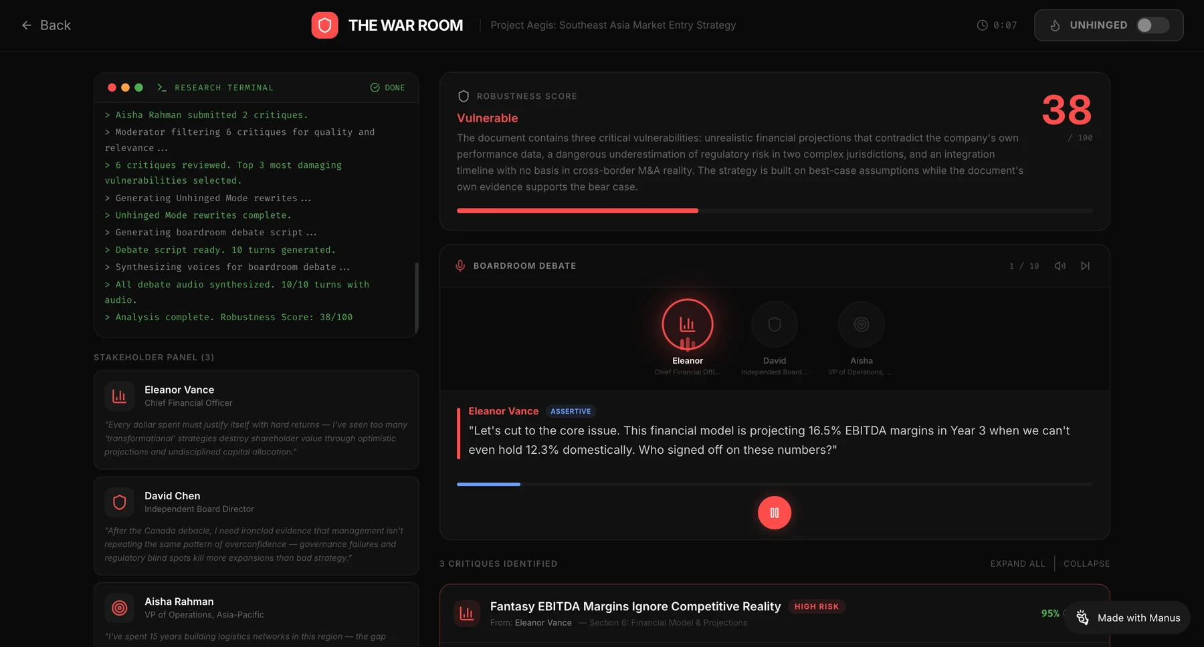Image resolution: width=1204 pixels, height=647 pixels.
Task: Select Eleanor's speaker avatar
Action: pos(688,324)
